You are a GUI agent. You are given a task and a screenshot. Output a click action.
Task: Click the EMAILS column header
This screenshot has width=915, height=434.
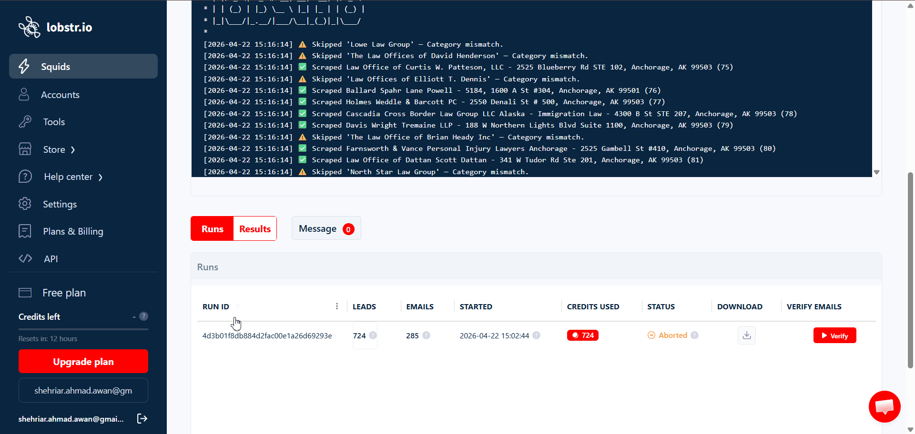[x=420, y=306]
